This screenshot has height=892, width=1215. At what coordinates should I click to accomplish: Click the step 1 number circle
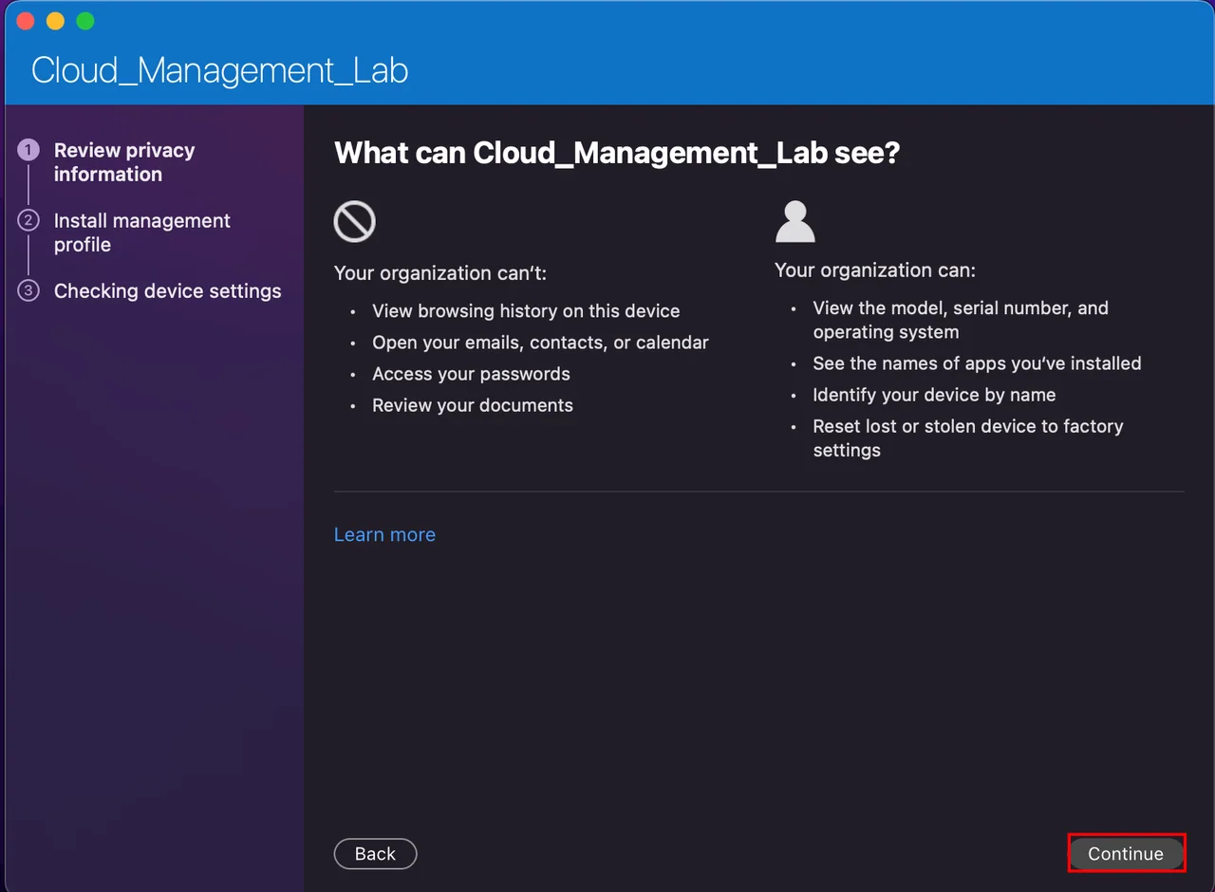28,150
